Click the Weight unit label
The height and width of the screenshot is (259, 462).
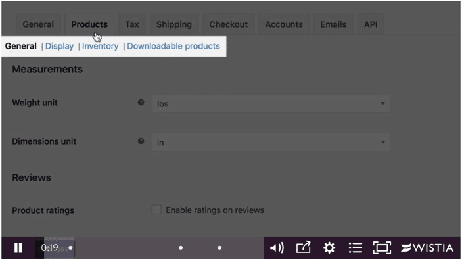35,103
